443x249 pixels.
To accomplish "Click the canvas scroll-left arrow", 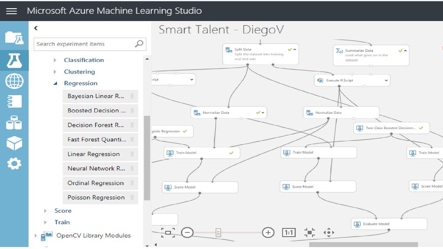I will [x=155, y=245].
